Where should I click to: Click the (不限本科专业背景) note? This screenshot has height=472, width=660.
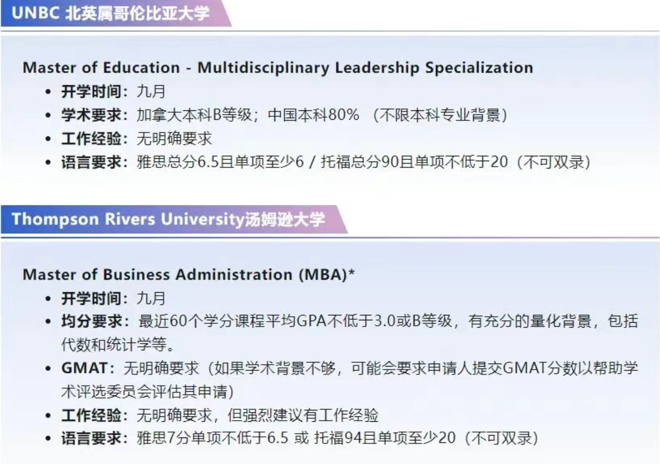tap(440, 115)
